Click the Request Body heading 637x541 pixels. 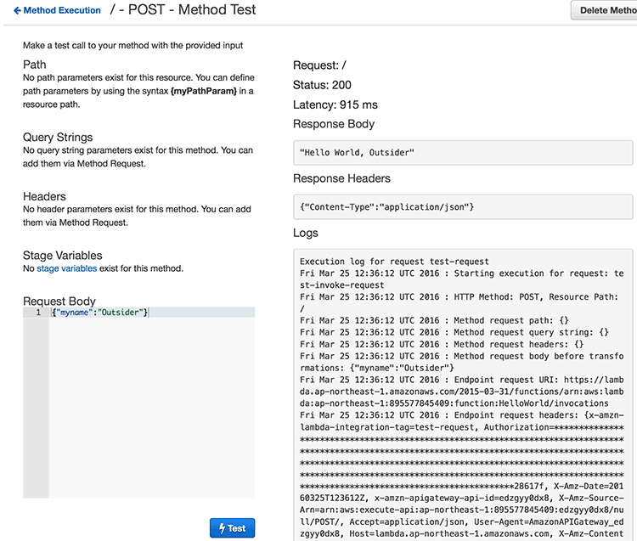pyautogui.click(x=59, y=301)
